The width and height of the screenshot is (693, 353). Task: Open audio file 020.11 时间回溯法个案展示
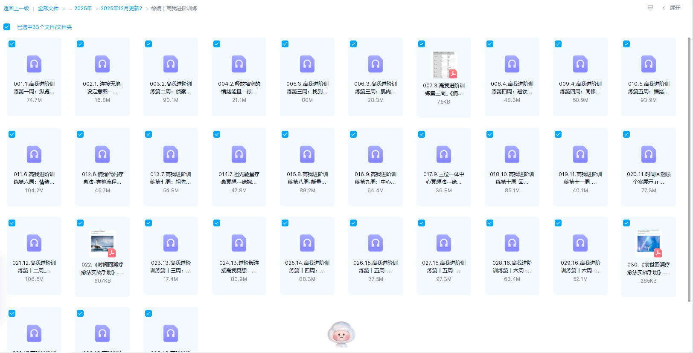648,155
